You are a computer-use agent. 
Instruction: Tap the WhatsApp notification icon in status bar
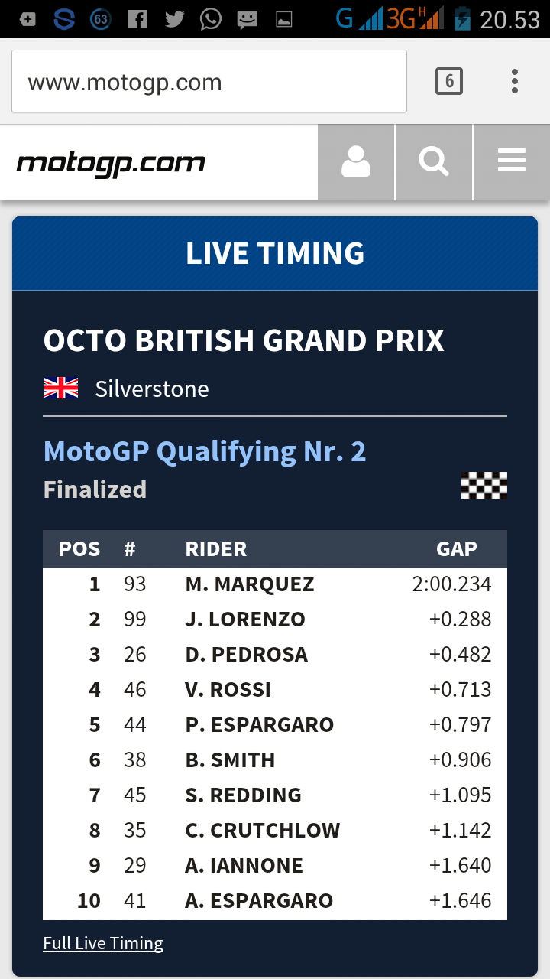pos(211,19)
